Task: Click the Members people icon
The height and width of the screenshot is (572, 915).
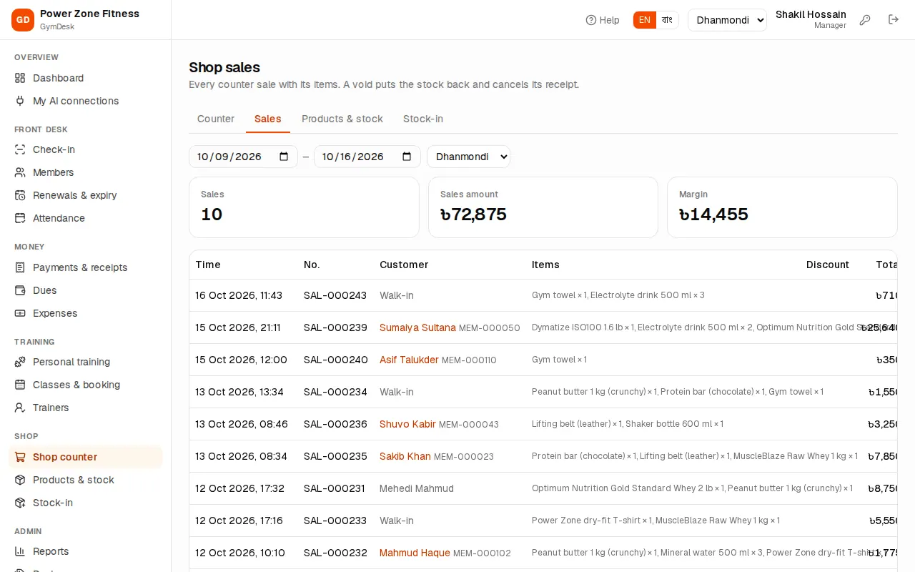Action: pos(20,172)
